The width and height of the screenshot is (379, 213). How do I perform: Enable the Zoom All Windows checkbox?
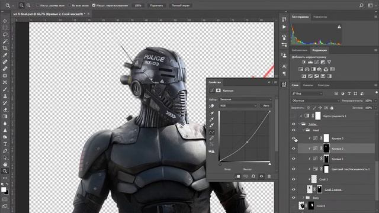tap(70, 5)
